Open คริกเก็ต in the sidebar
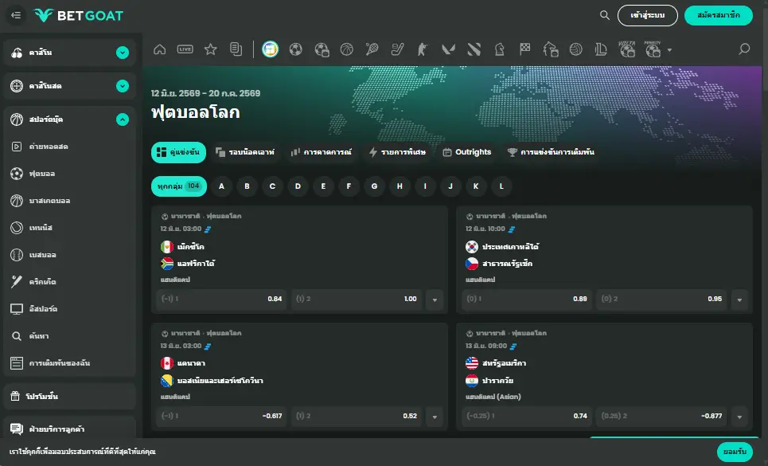This screenshot has width=768, height=466. [69, 282]
